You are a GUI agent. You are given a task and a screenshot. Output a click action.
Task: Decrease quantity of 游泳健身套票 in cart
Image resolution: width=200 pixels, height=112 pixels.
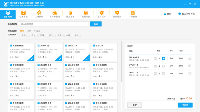pyautogui.click(x=155, y=58)
